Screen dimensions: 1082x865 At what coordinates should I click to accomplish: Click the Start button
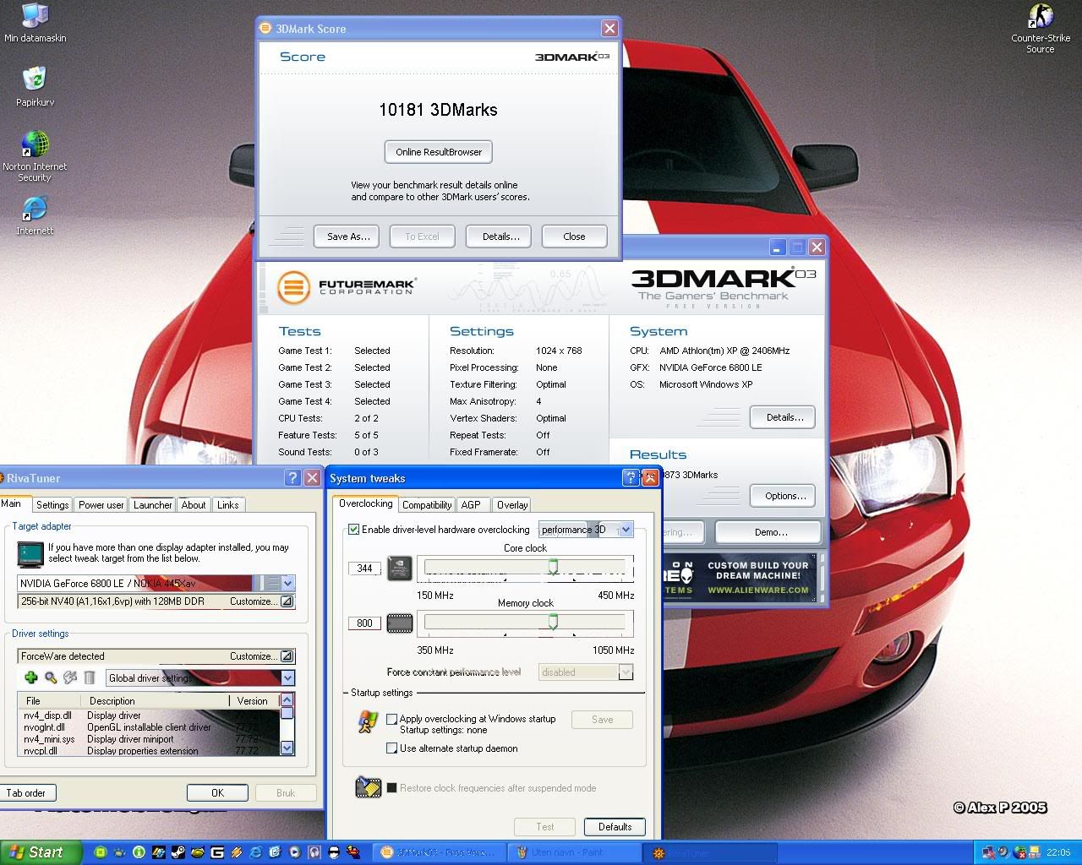point(40,852)
